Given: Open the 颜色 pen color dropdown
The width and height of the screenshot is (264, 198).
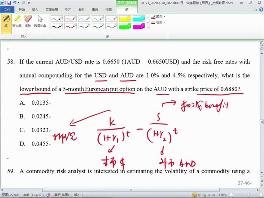Looking at the screenshot, I should pyautogui.click(x=159, y=16).
